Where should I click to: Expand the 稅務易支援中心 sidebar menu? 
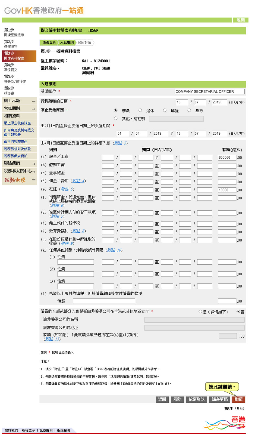pos(19,171)
